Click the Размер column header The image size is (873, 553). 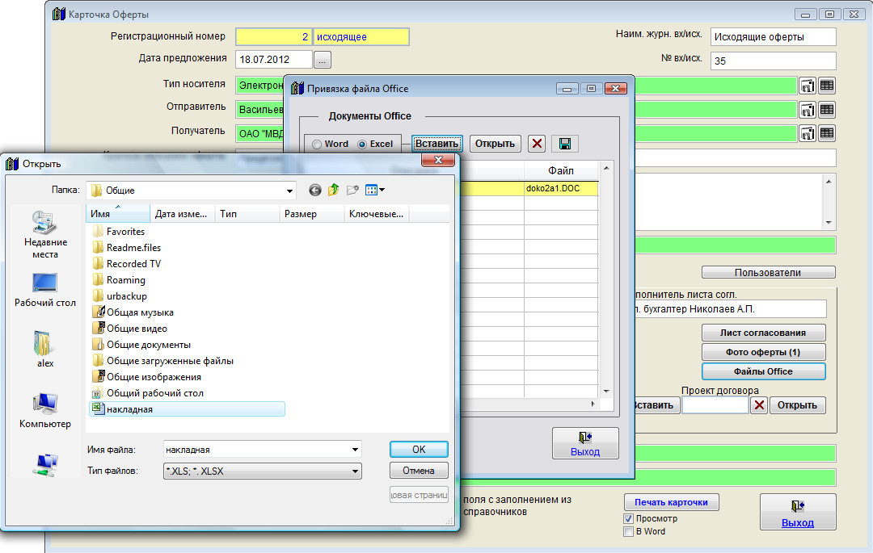pos(311,214)
